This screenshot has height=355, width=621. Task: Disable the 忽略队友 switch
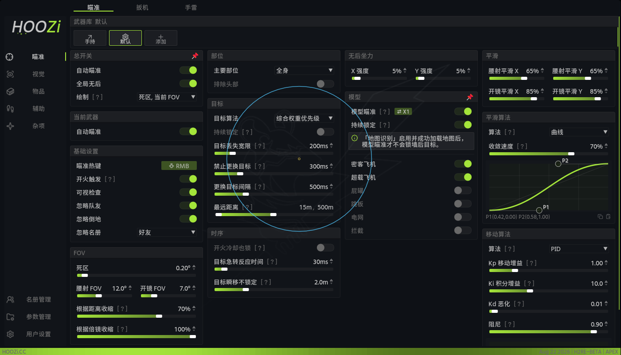[x=188, y=205]
